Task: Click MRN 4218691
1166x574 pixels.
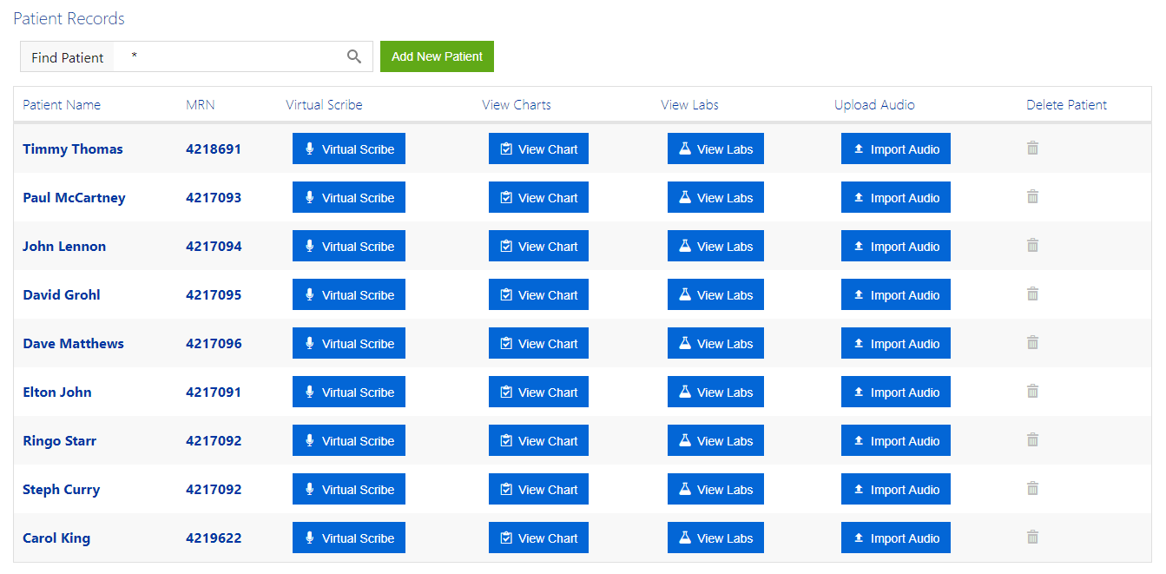Action: point(214,148)
